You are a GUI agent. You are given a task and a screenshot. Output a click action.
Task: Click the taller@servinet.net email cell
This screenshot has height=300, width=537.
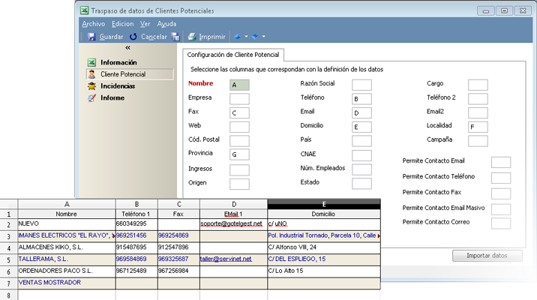(233, 259)
